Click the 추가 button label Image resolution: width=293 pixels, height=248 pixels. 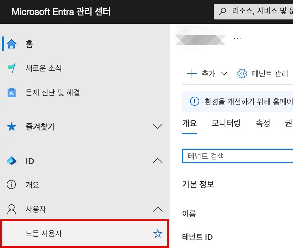point(209,74)
